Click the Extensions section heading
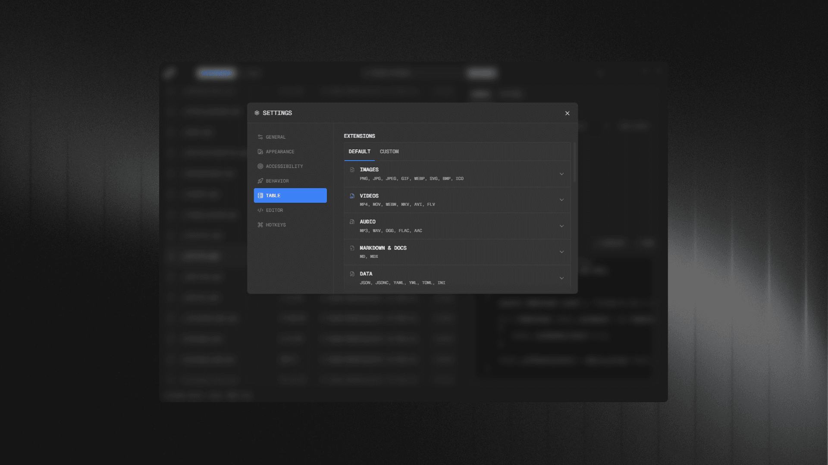 coord(359,136)
